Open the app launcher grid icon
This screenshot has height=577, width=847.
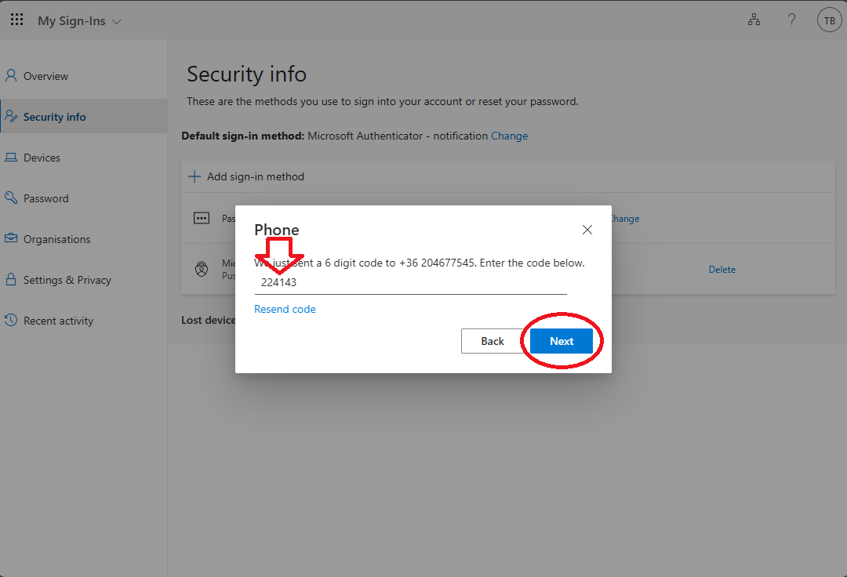coord(16,20)
